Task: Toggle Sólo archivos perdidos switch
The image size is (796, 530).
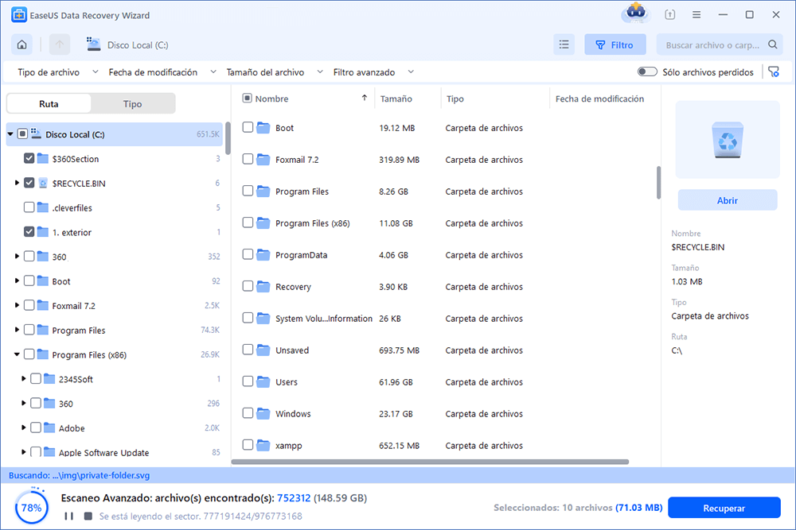Action: 647,72
